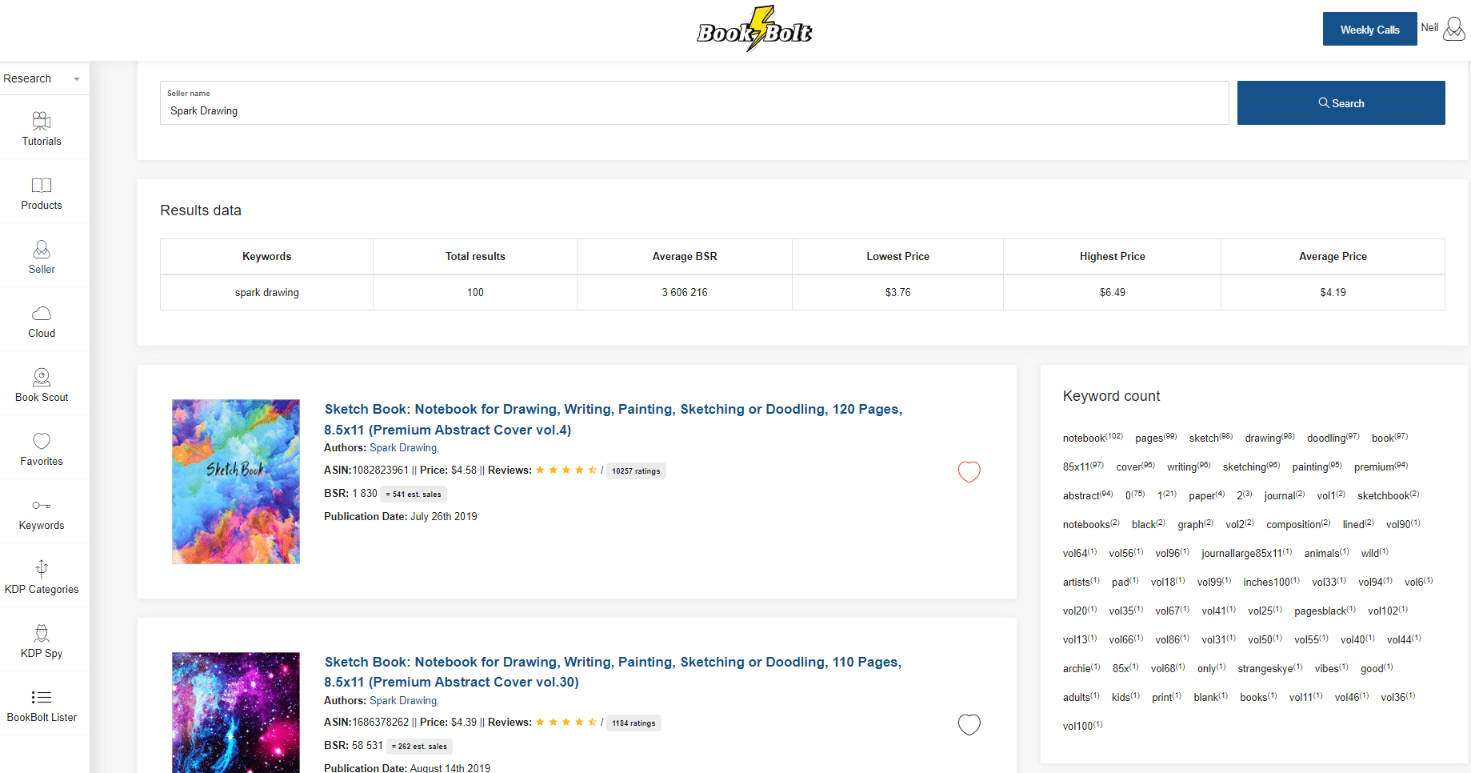Open the KDP Spy icon
Viewport: 1471px width, 773px height.
42,634
